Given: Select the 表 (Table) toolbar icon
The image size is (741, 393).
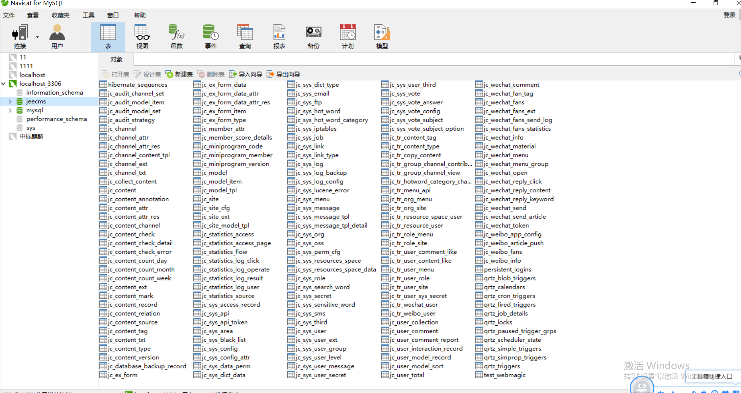Looking at the screenshot, I should (108, 37).
